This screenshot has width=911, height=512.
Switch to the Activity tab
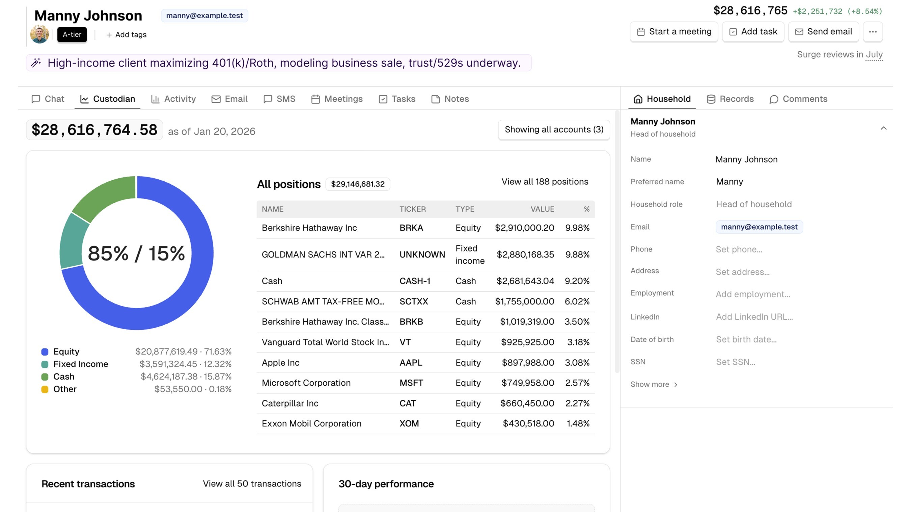[173, 99]
